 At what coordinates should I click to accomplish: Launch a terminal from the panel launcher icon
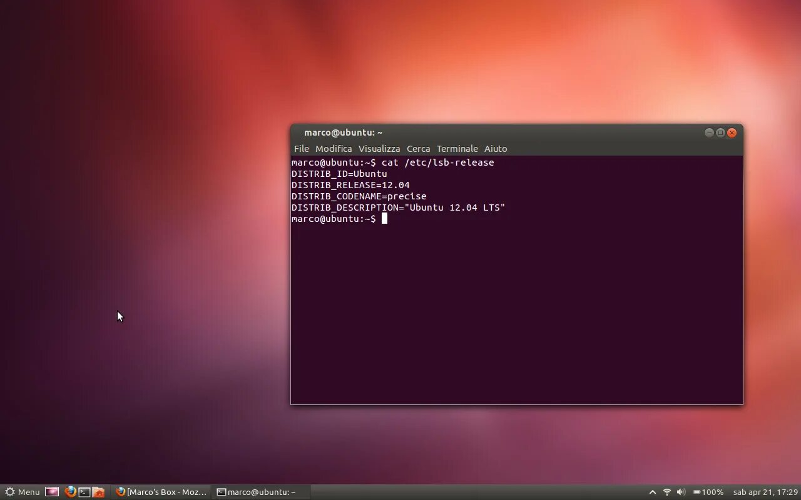84,492
